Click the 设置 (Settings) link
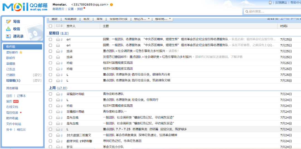The height and width of the screenshot is (149, 301). (x=71, y=9)
